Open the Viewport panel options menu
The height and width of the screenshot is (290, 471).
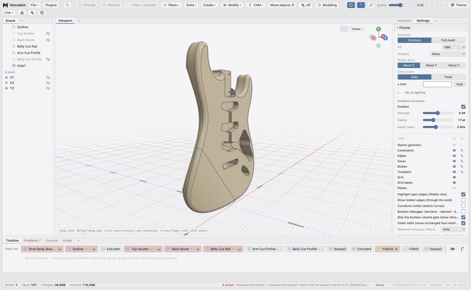pyautogui.click(x=387, y=21)
